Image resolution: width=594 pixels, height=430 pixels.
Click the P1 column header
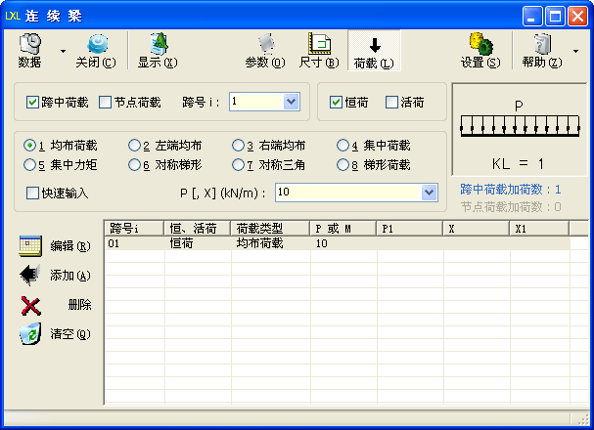click(410, 229)
